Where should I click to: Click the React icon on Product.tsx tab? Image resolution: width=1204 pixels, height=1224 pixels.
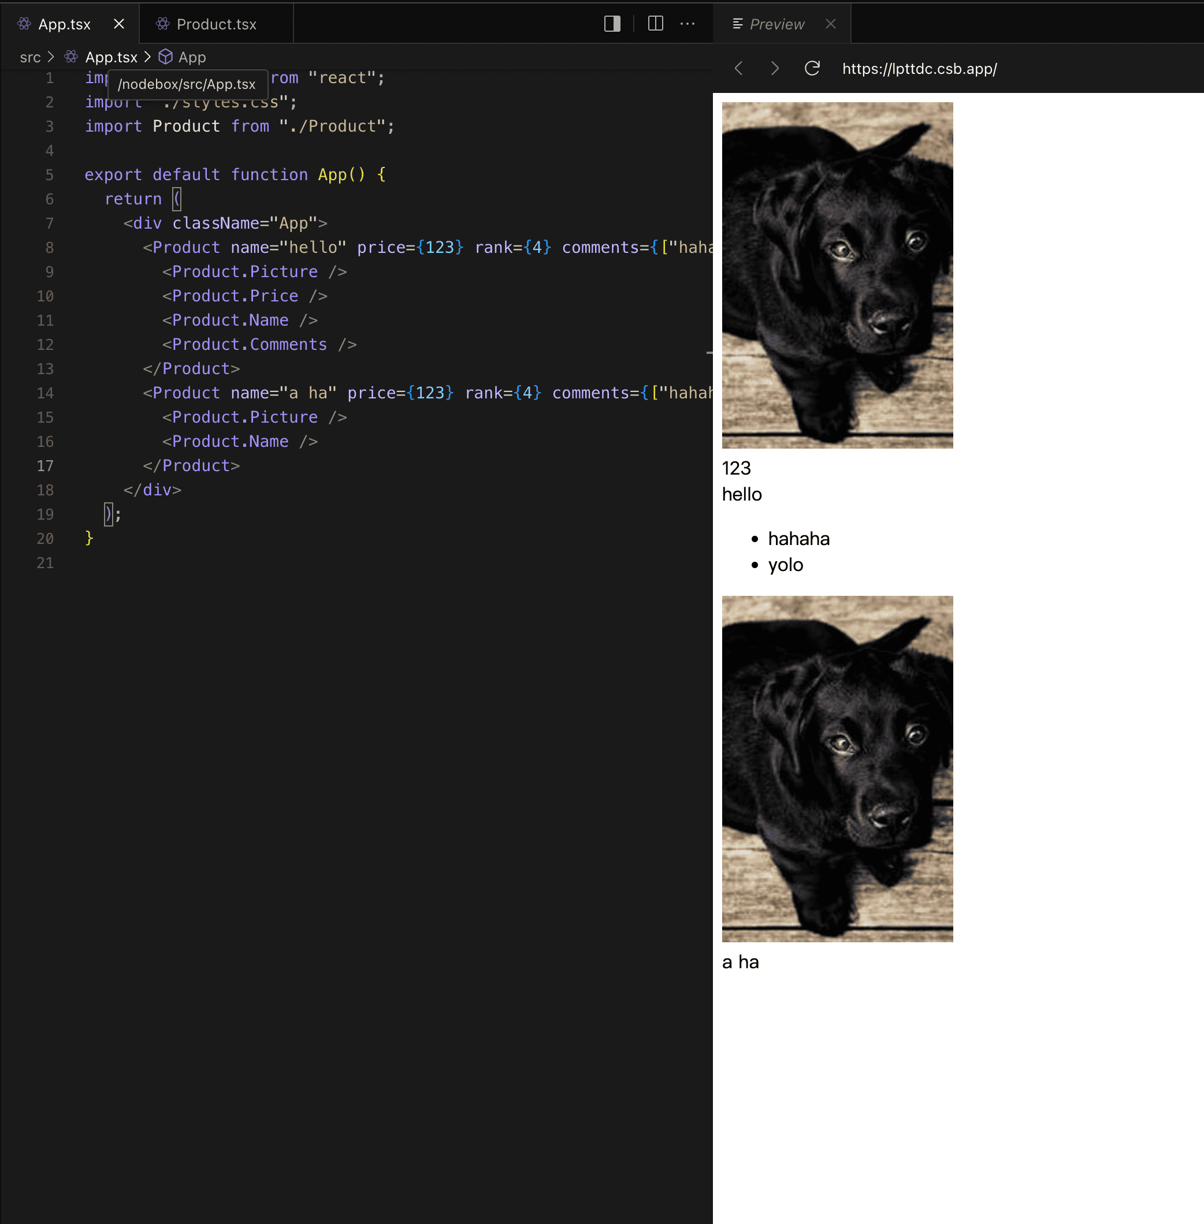[162, 24]
